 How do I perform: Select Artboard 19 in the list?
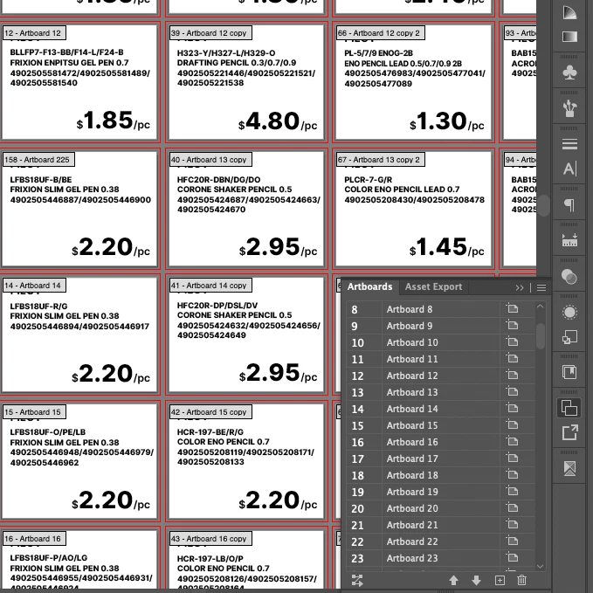pos(440,492)
